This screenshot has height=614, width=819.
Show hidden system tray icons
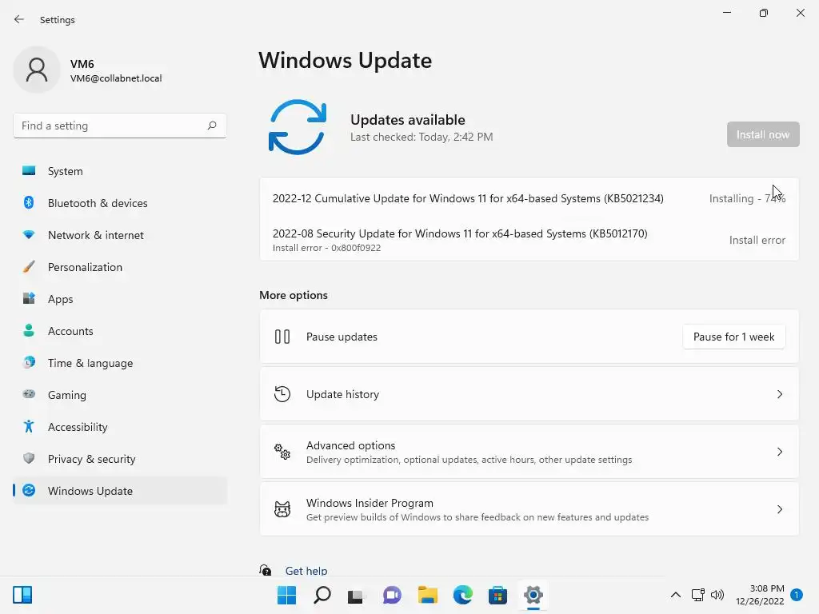[x=675, y=595]
